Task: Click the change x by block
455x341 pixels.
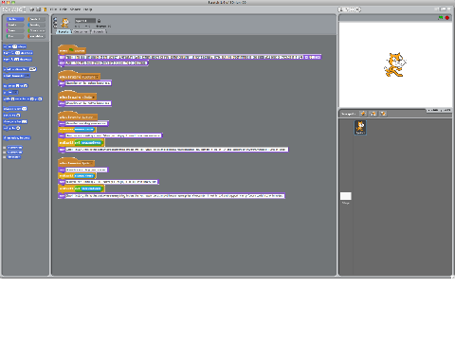Action: (x=15, y=109)
